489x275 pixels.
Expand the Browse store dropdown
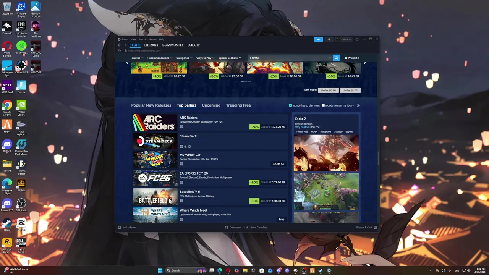click(x=138, y=58)
